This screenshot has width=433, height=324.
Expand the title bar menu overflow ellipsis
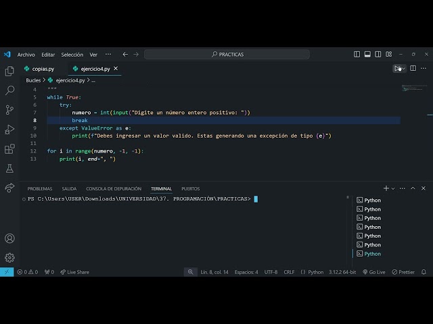point(108,54)
